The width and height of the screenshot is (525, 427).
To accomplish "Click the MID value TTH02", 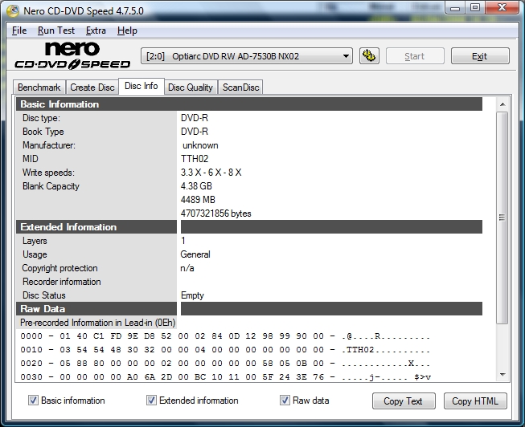I will (195, 158).
